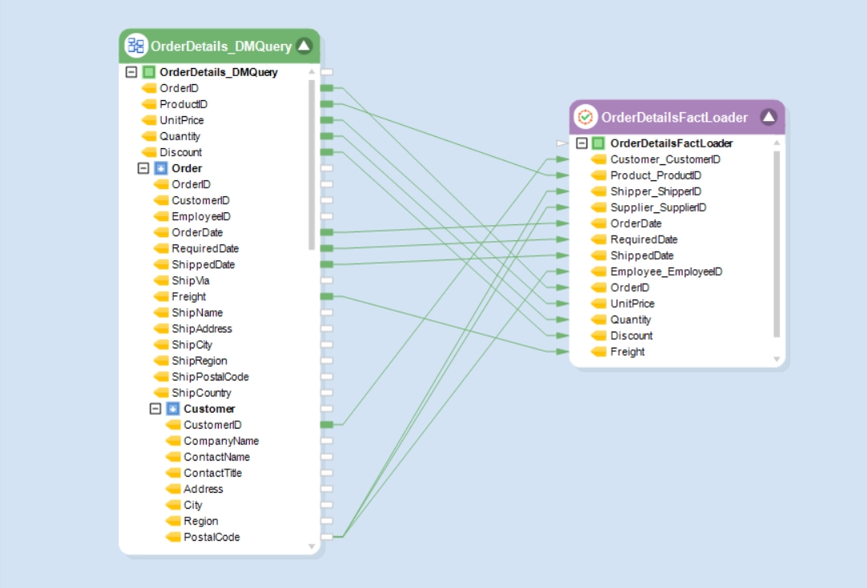Click the green root node icon of OrderDetails_DMQuery

coord(149,72)
